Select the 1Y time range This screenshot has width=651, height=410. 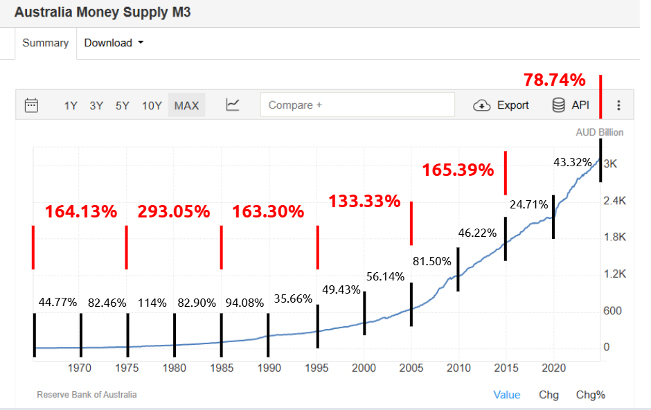(71, 105)
